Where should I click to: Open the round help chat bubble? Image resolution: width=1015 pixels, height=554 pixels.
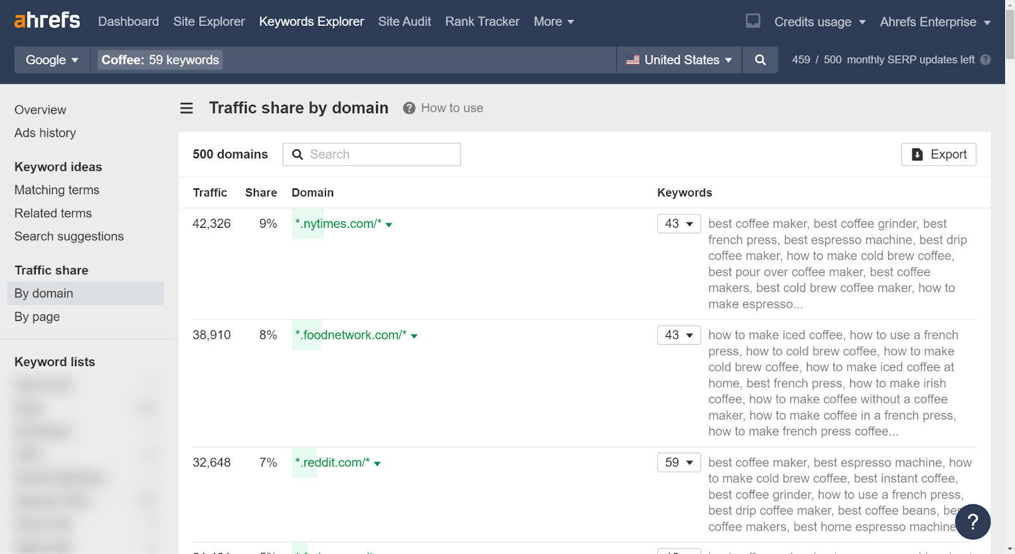click(972, 522)
